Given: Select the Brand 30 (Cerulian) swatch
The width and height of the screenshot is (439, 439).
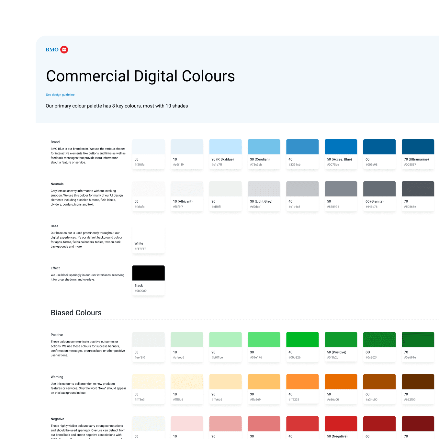Looking at the screenshot, I should pos(264,147).
